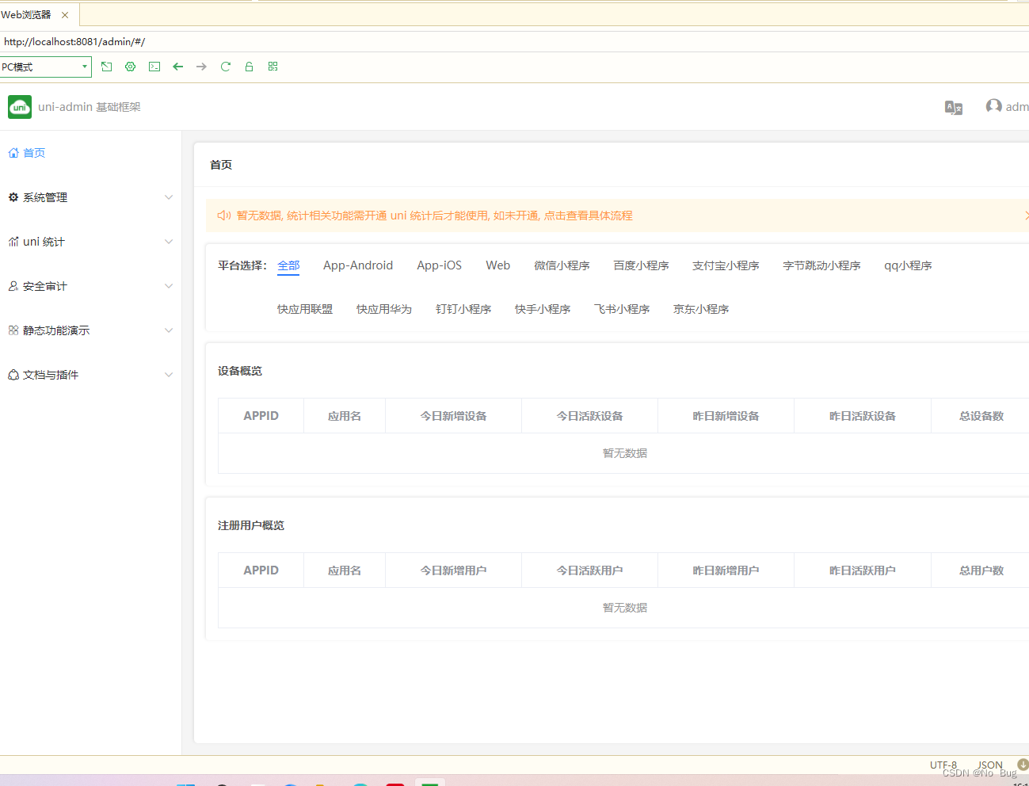Click the unlock padlock icon
Viewport: 1029px width, 786px height.
coord(249,67)
